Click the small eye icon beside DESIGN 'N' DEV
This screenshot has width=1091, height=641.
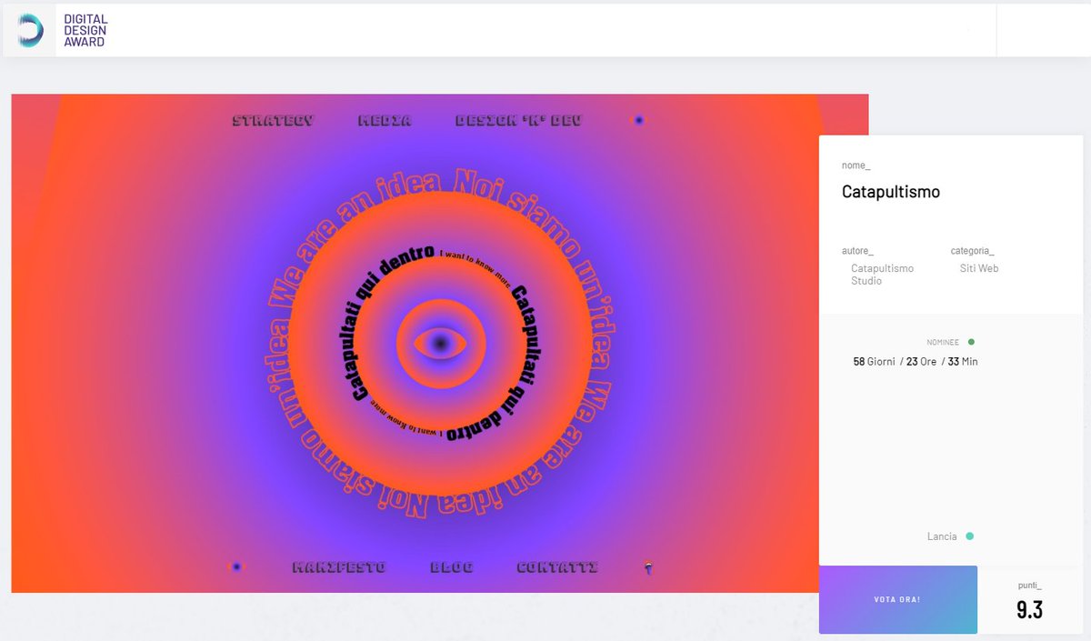(639, 120)
